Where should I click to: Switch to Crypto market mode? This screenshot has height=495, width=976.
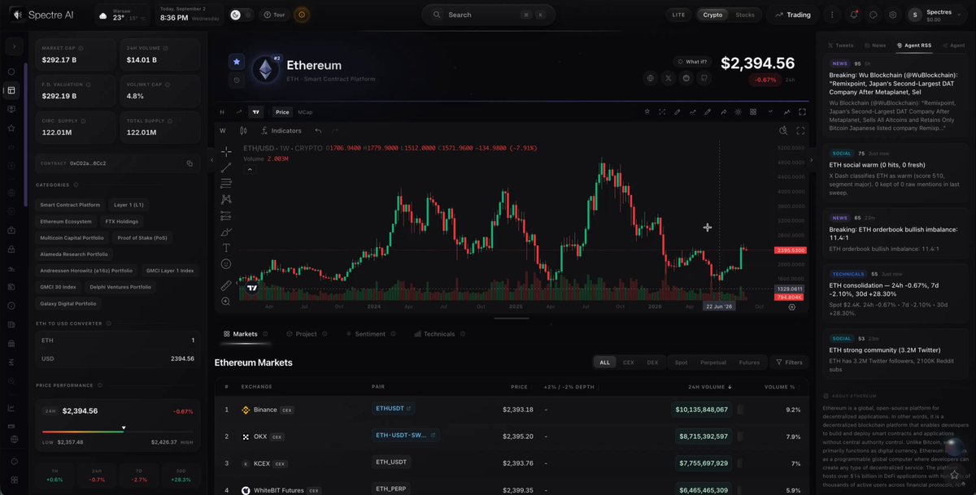[712, 15]
